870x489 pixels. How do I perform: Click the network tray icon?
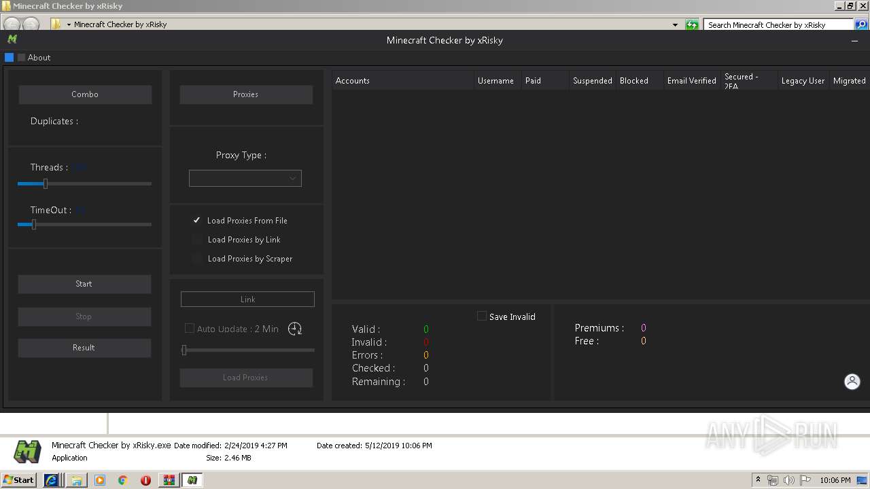pyautogui.click(x=773, y=480)
